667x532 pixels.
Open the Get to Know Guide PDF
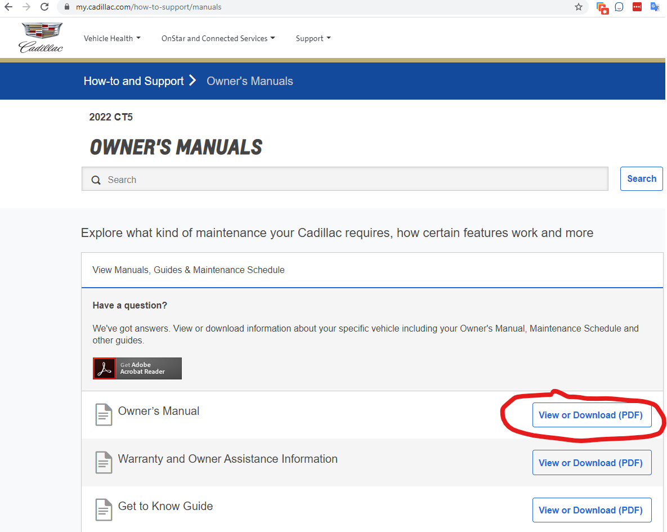591,510
